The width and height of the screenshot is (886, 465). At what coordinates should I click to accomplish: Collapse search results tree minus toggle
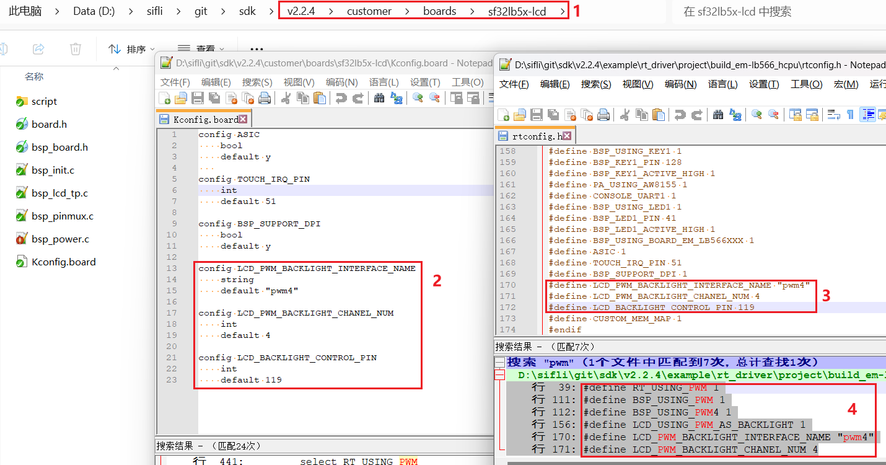click(x=499, y=362)
